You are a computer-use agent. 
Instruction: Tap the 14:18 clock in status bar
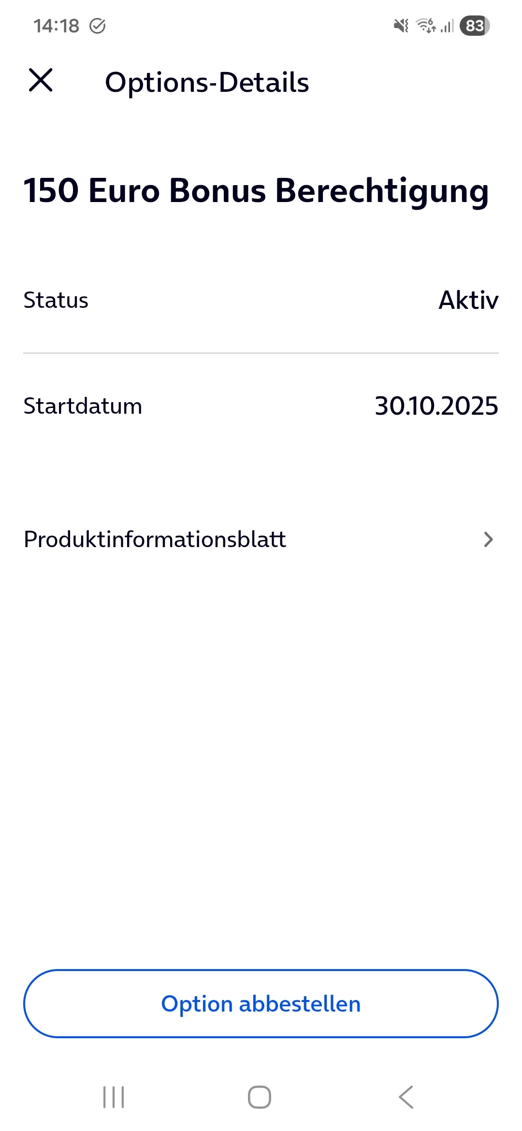tap(56, 26)
